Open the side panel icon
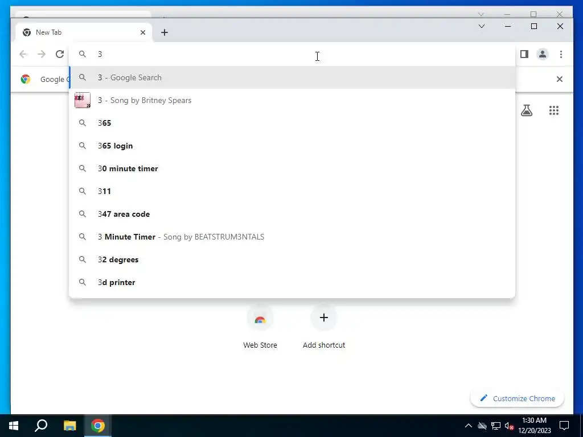Image resolution: width=583 pixels, height=437 pixels. click(524, 54)
